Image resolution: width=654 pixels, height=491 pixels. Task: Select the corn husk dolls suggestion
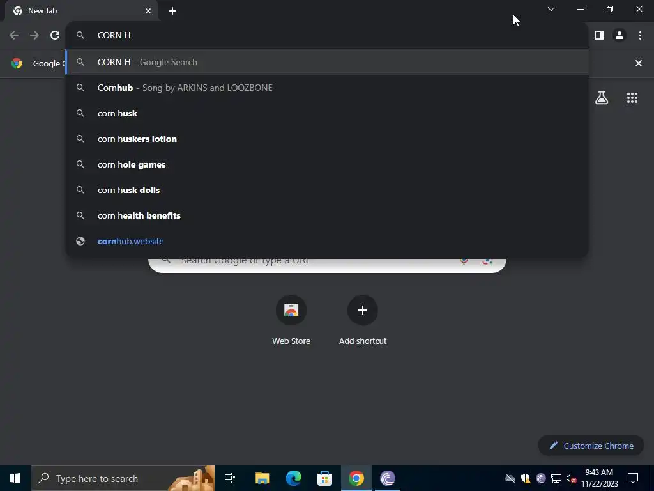tap(328, 190)
